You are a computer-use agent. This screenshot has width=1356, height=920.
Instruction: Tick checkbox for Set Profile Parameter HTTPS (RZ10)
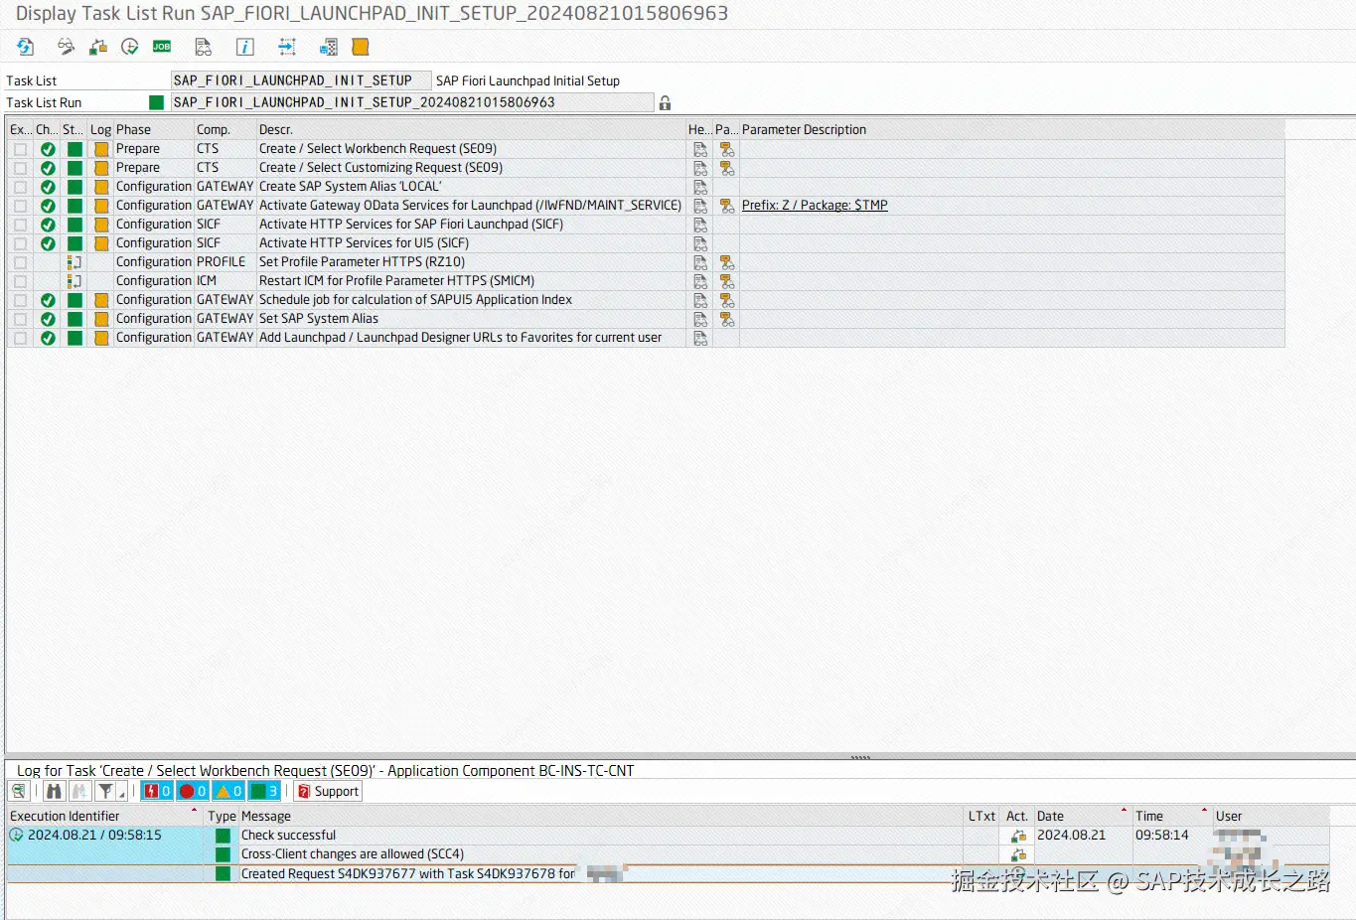[x=20, y=262]
